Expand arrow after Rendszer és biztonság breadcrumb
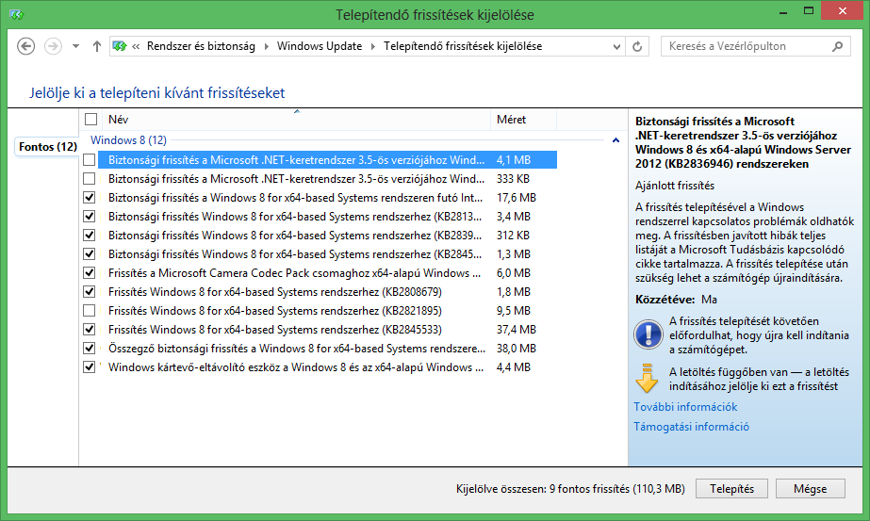The image size is (870, 521). pyautogui.click(x=267, y=46)
